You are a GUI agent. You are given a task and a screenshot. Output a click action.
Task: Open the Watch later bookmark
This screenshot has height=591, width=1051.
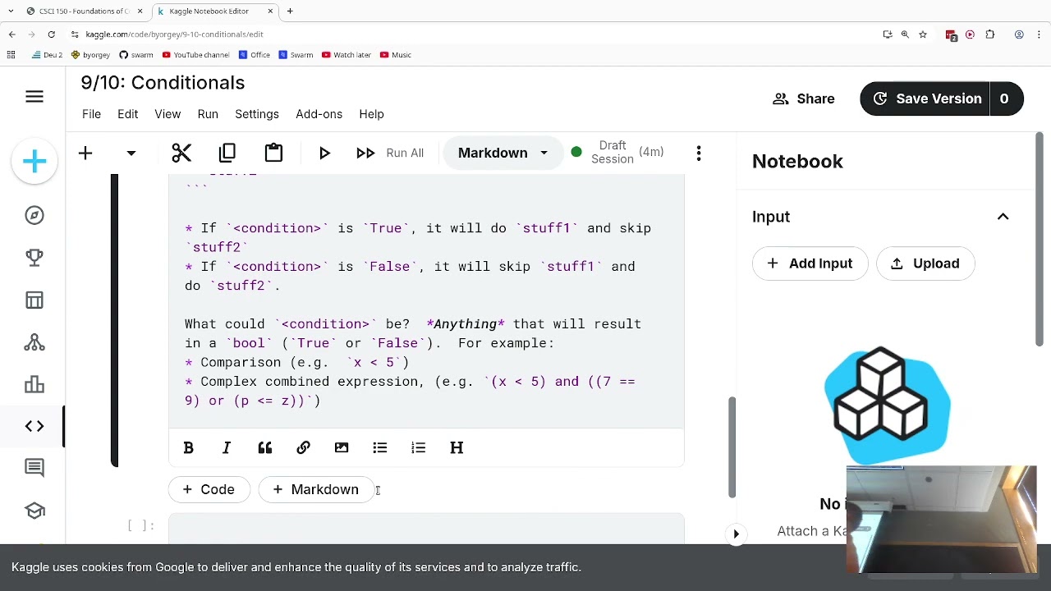346,55
